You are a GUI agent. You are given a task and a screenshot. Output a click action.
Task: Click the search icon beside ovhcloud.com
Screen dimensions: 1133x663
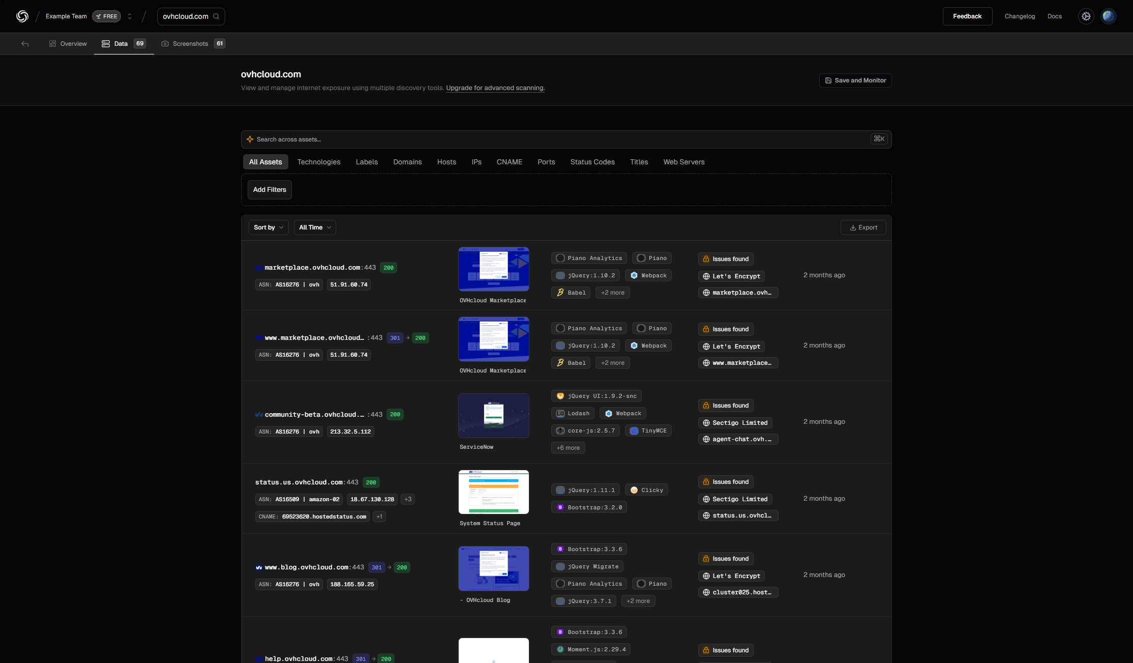tap(216, 16)
